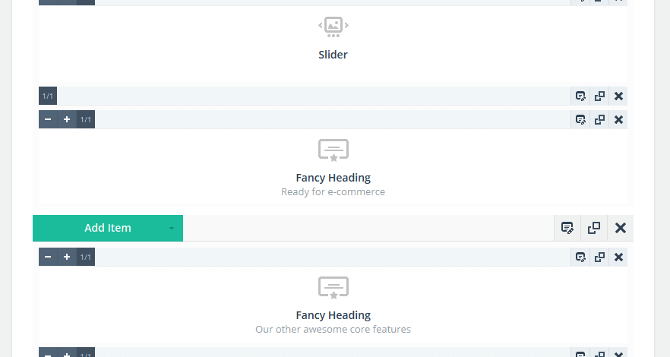Viewport: 670px width, 357px height.
Task: Increase width of 'Ready for e-commerce' item
Action: click(x=67, y=119)
